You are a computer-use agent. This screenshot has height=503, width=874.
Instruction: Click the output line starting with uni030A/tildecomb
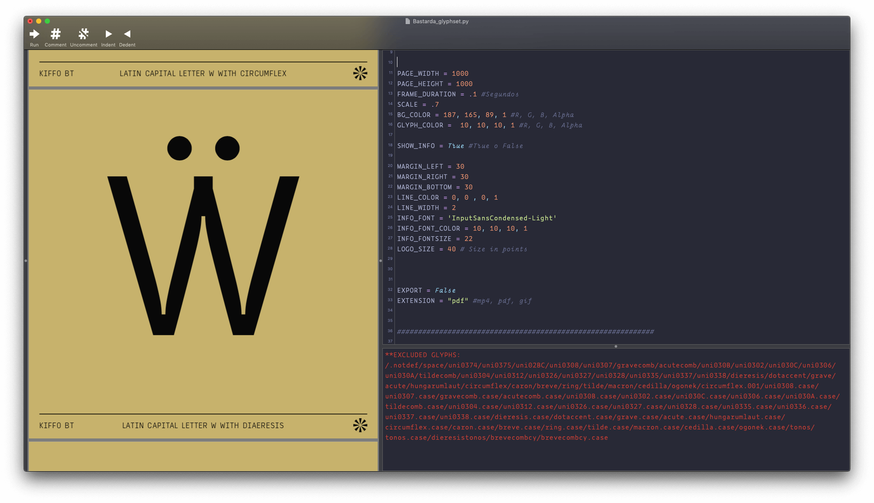(610, 376)
